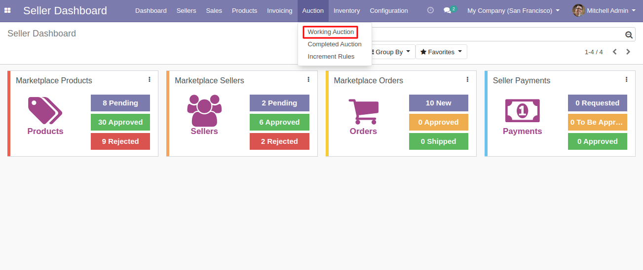Click the Seller Dashboard app title
This screenshot has height=270, width=643.
(65, 10)
